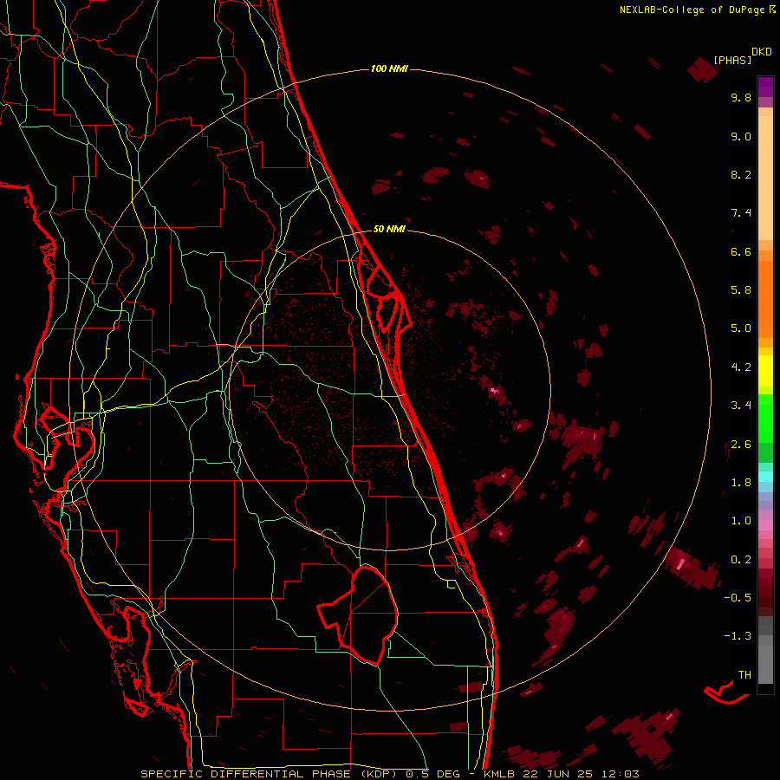Viewport: 780px width, 780px height.
Task: Click the SPECIFIC DIFFERENTIAL PHASE (KDP) title text
Action: [270, 774]
